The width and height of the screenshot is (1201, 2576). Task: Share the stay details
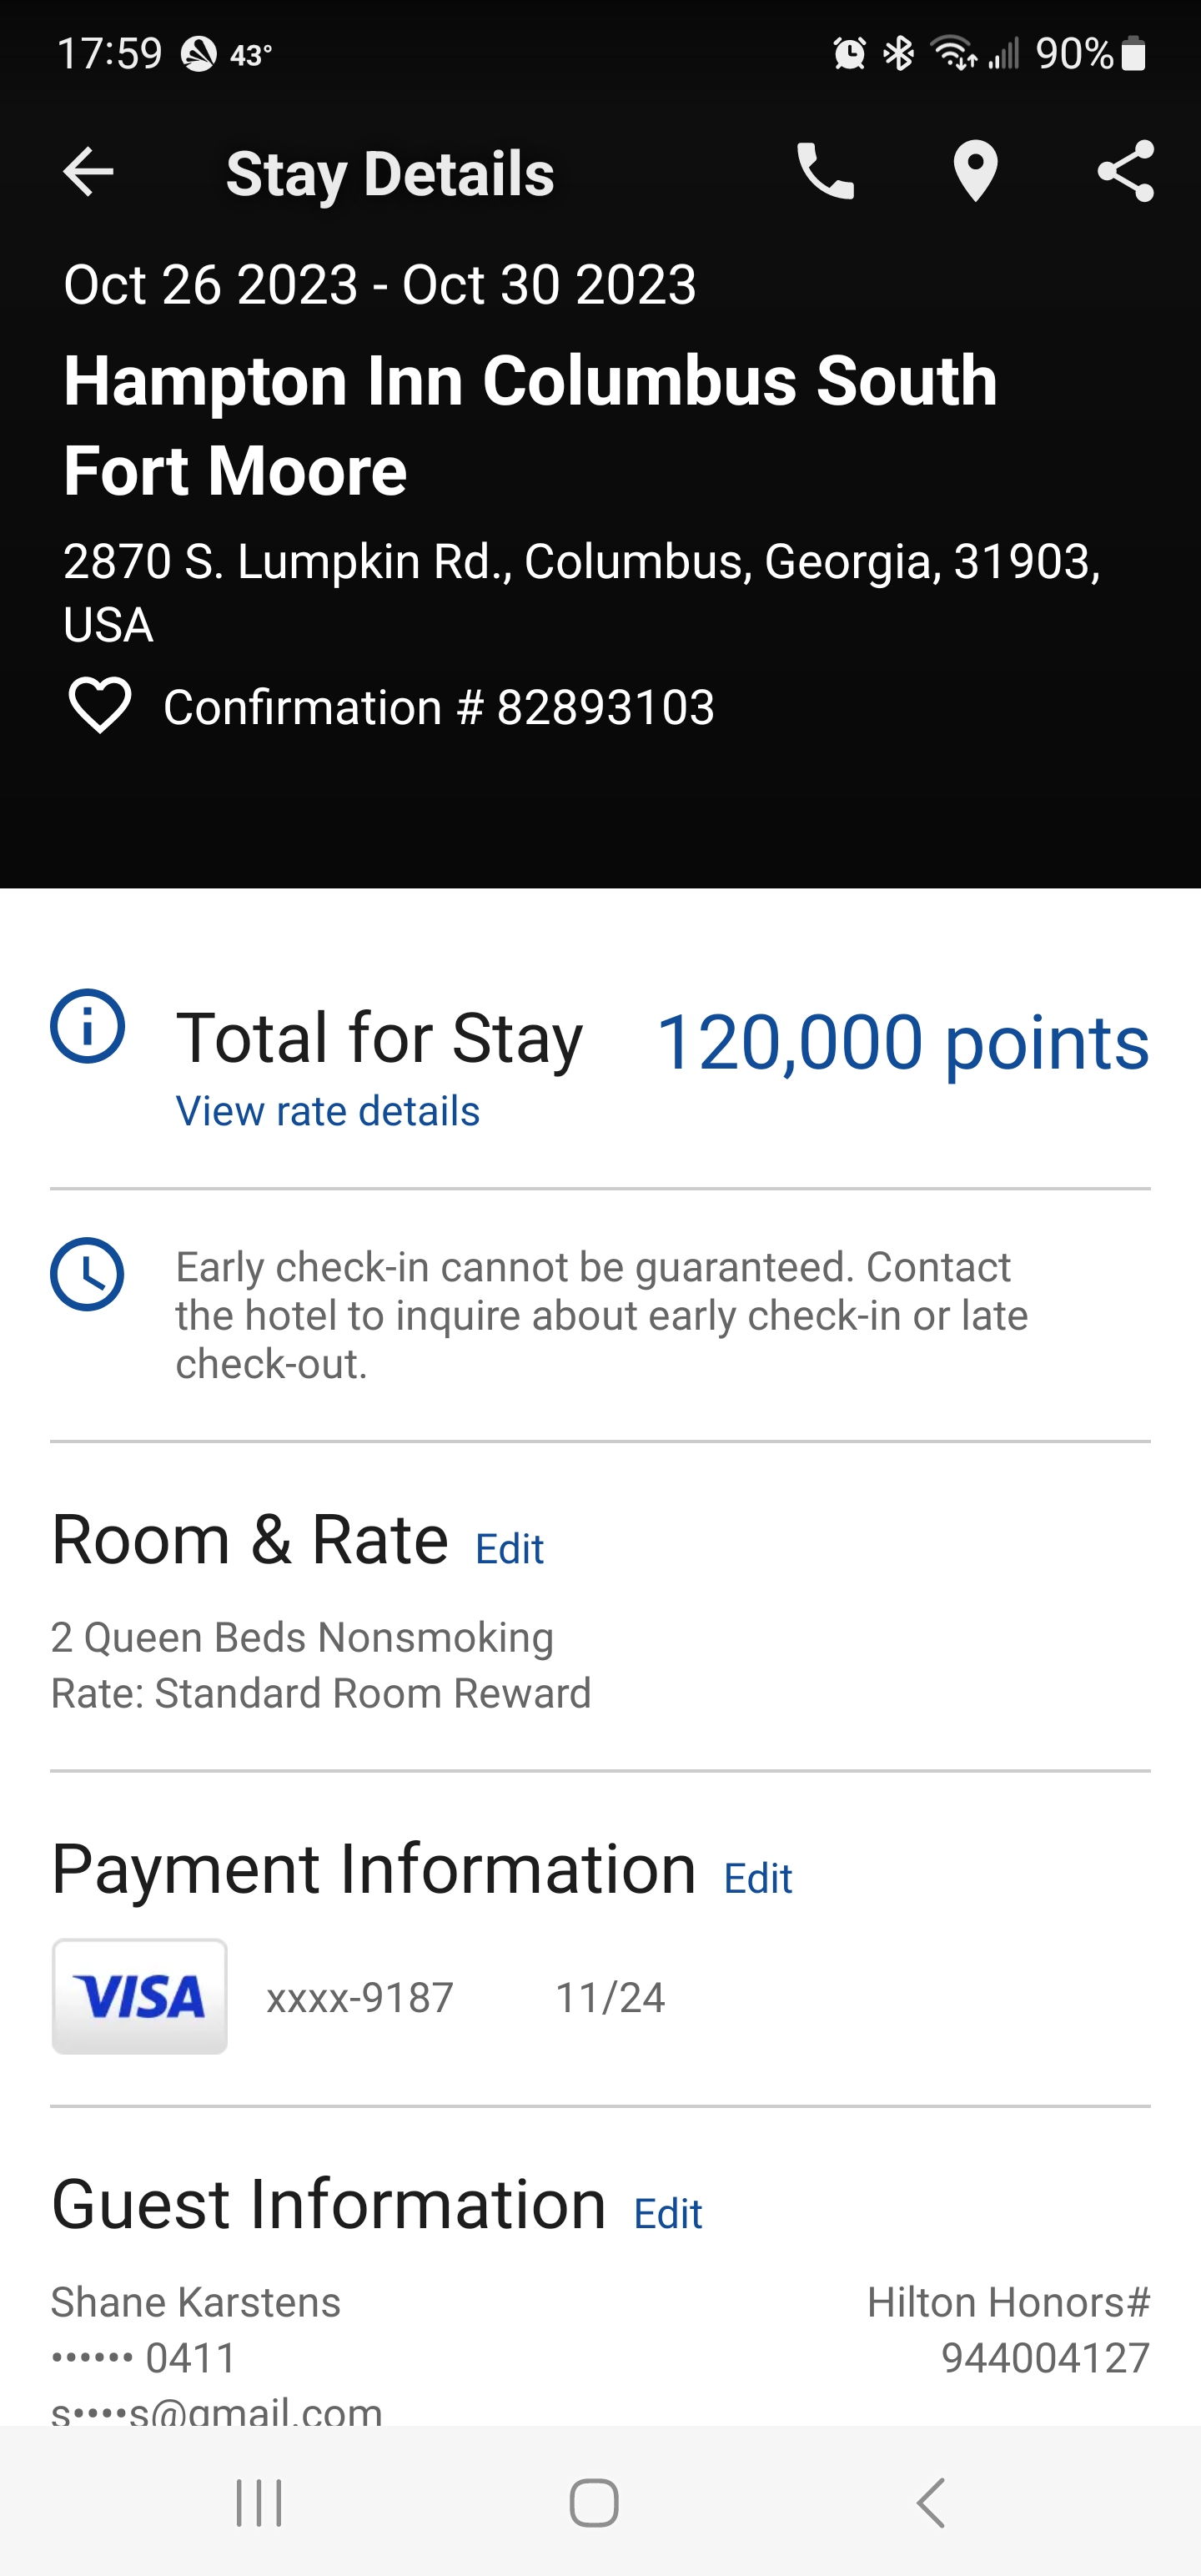[x=1125, y=172]
